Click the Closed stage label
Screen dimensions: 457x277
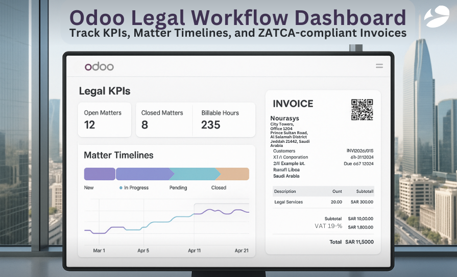219,188
